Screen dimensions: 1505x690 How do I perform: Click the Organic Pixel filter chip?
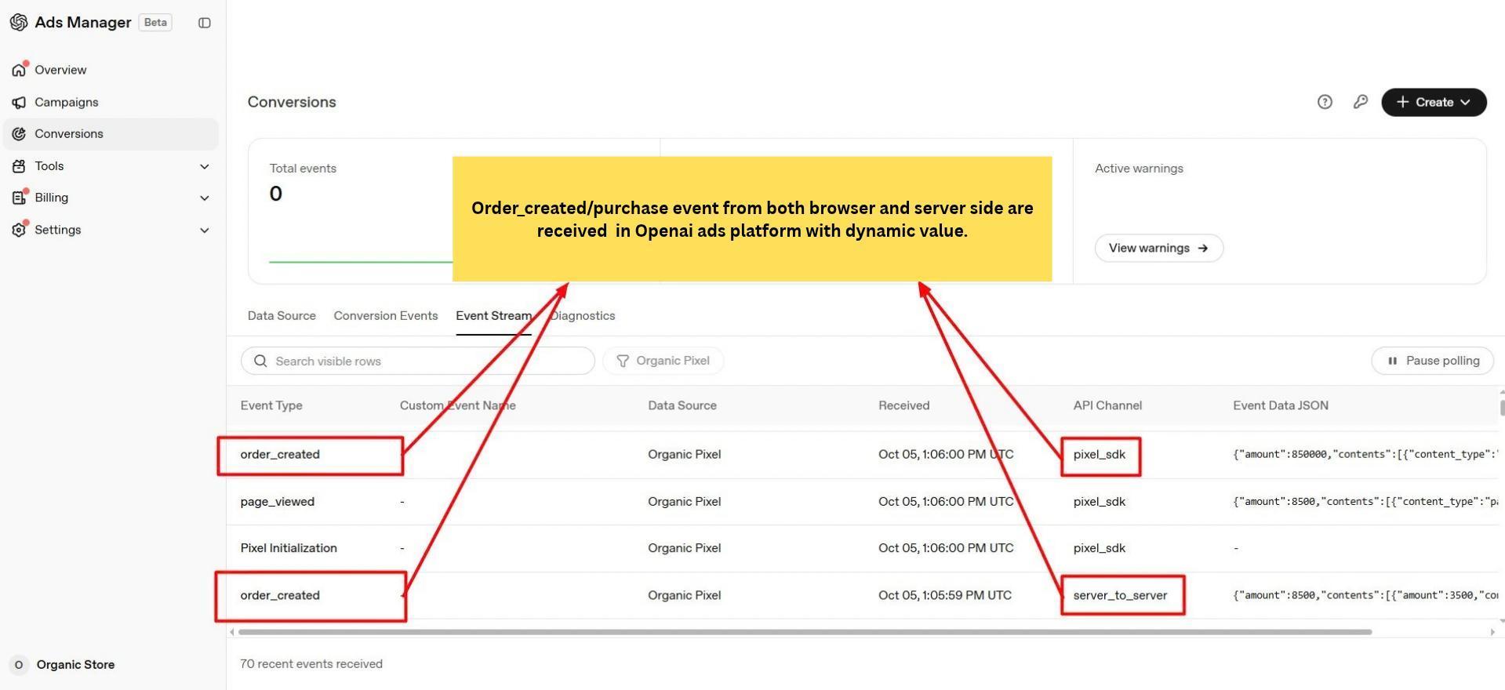click(x=663, y=361)
